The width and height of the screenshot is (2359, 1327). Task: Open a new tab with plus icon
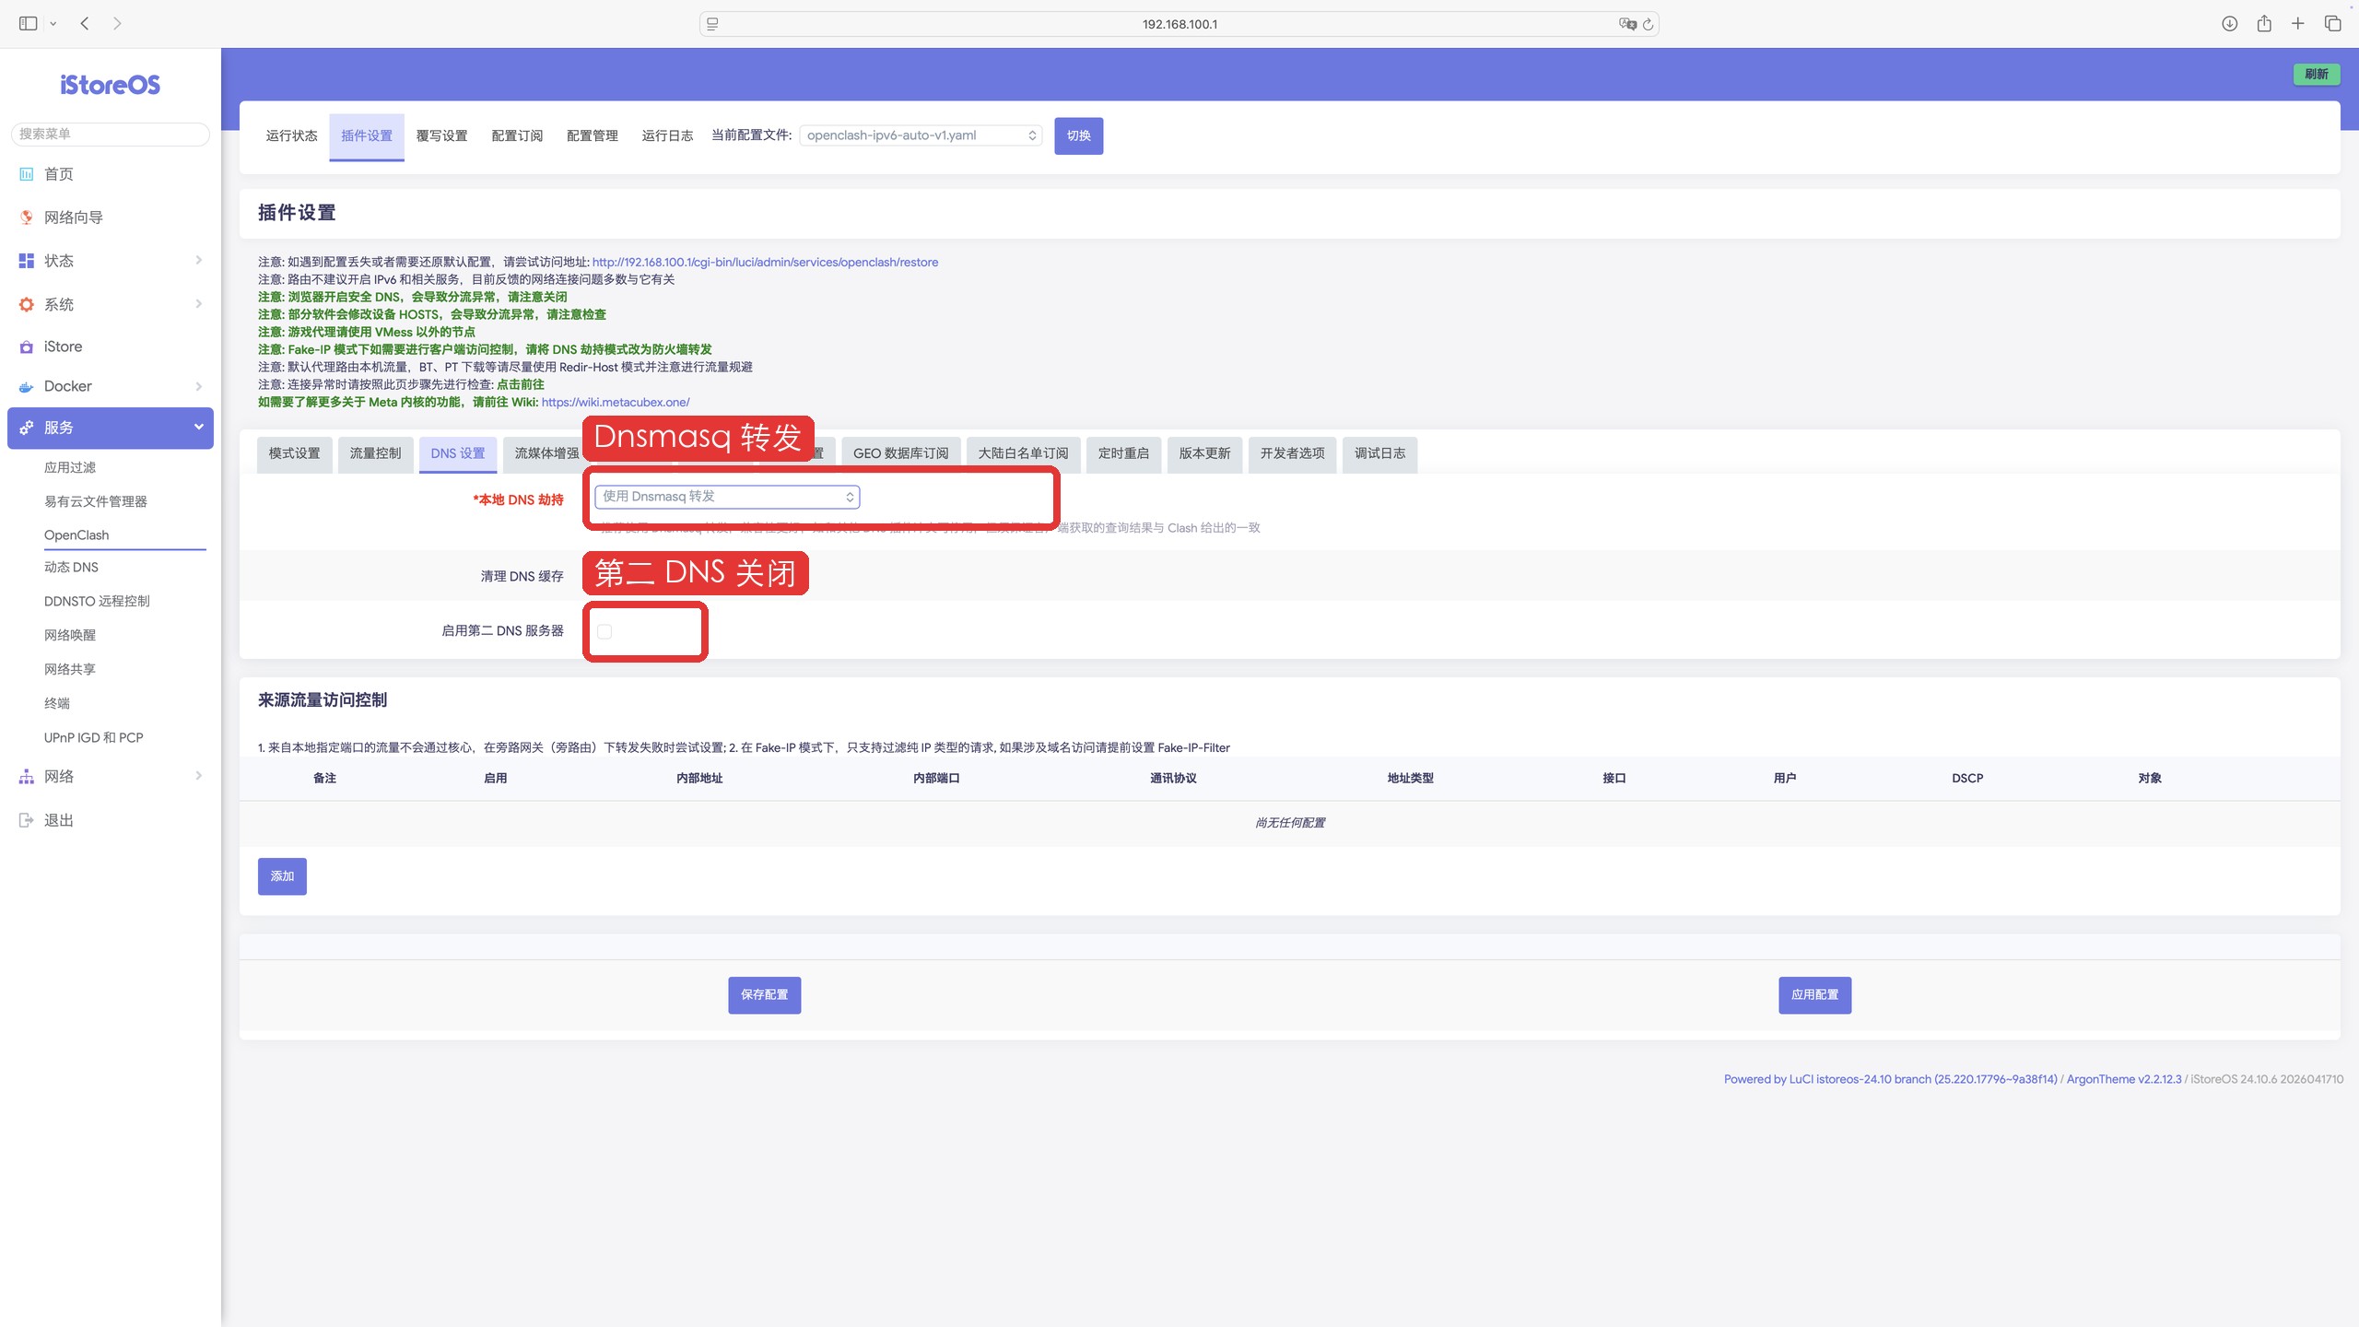[2298, 24]
